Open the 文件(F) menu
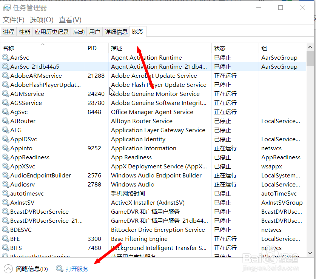 click(14, 20)
